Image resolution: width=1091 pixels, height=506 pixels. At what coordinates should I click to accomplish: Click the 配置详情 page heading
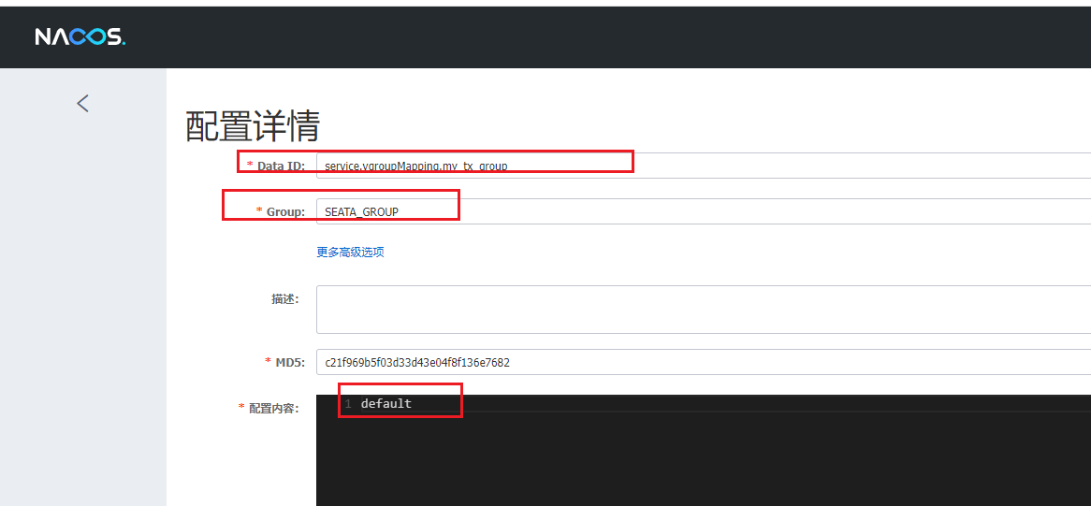[x=253, y=126]
